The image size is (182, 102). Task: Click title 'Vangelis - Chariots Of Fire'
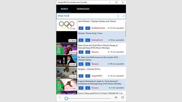tap(89, 69)
